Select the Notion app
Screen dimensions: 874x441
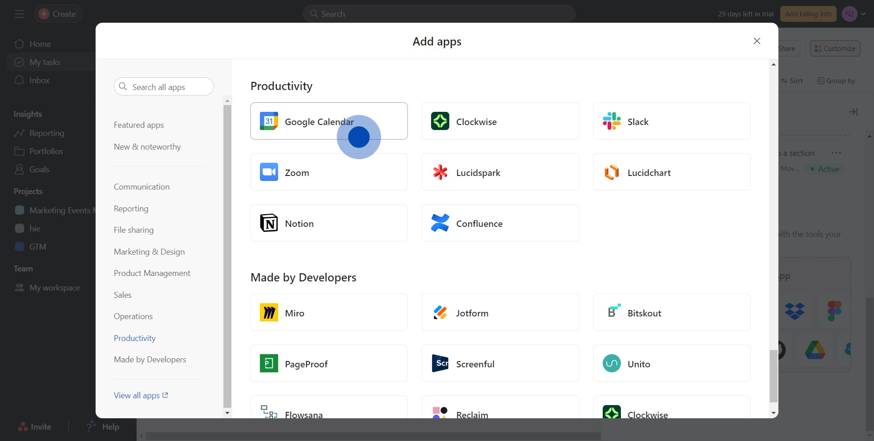pyautogui.click(x=329, y=223)
